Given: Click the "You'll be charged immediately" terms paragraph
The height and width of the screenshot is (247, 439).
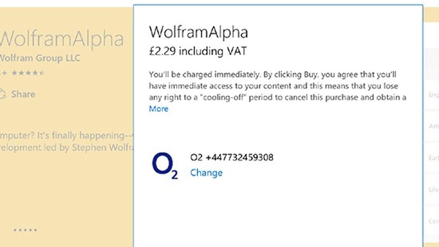Looking at the screenshot, I should click(277, 86).
